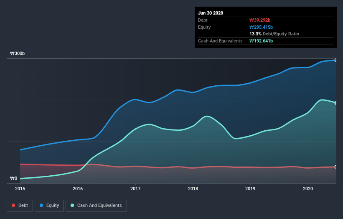Click the ₩192.641b cash value
This screenshot has width=343, height=219.
pyautogui.click(x=261, y=41)
